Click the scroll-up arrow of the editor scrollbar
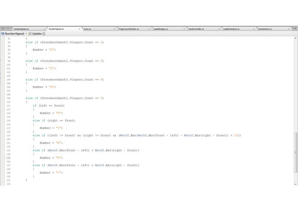Screen dimensions: 298x211 point(295,38)
